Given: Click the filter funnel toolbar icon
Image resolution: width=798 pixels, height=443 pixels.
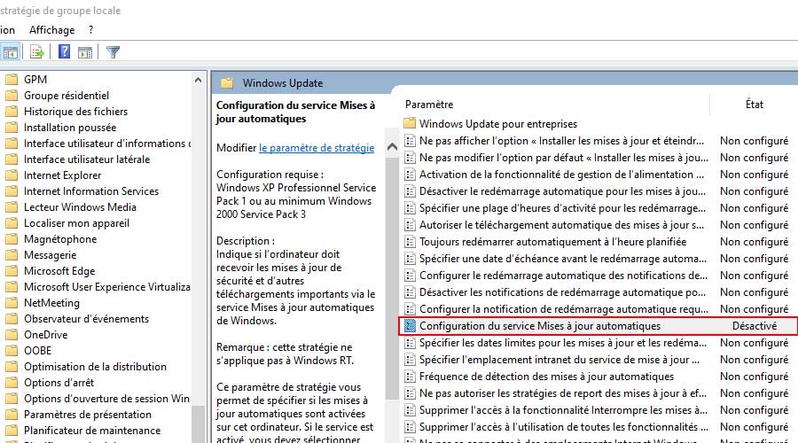Looking at the screenshot, I should click(x=113, y=52).
